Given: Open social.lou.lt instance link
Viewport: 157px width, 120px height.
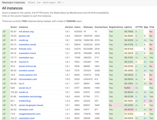Looking at the screenshot, I should [x=25, y=88].
